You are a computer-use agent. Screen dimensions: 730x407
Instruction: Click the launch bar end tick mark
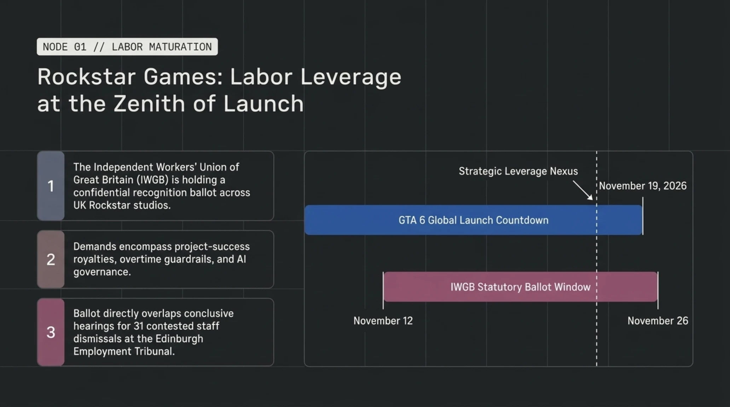tap(643, 216)
